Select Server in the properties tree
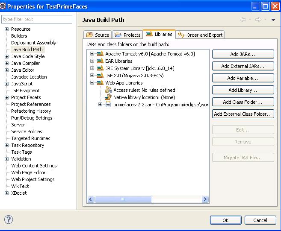The image size is (281, 231). coord(18,125)
